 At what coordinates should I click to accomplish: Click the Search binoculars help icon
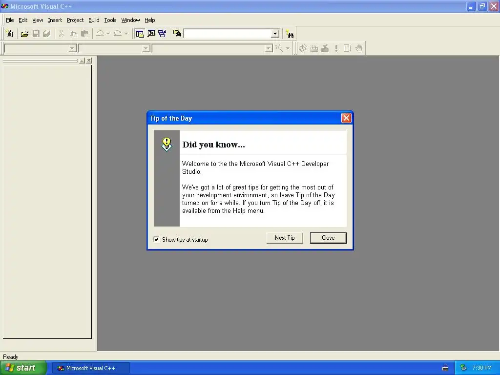pos(290,34)
